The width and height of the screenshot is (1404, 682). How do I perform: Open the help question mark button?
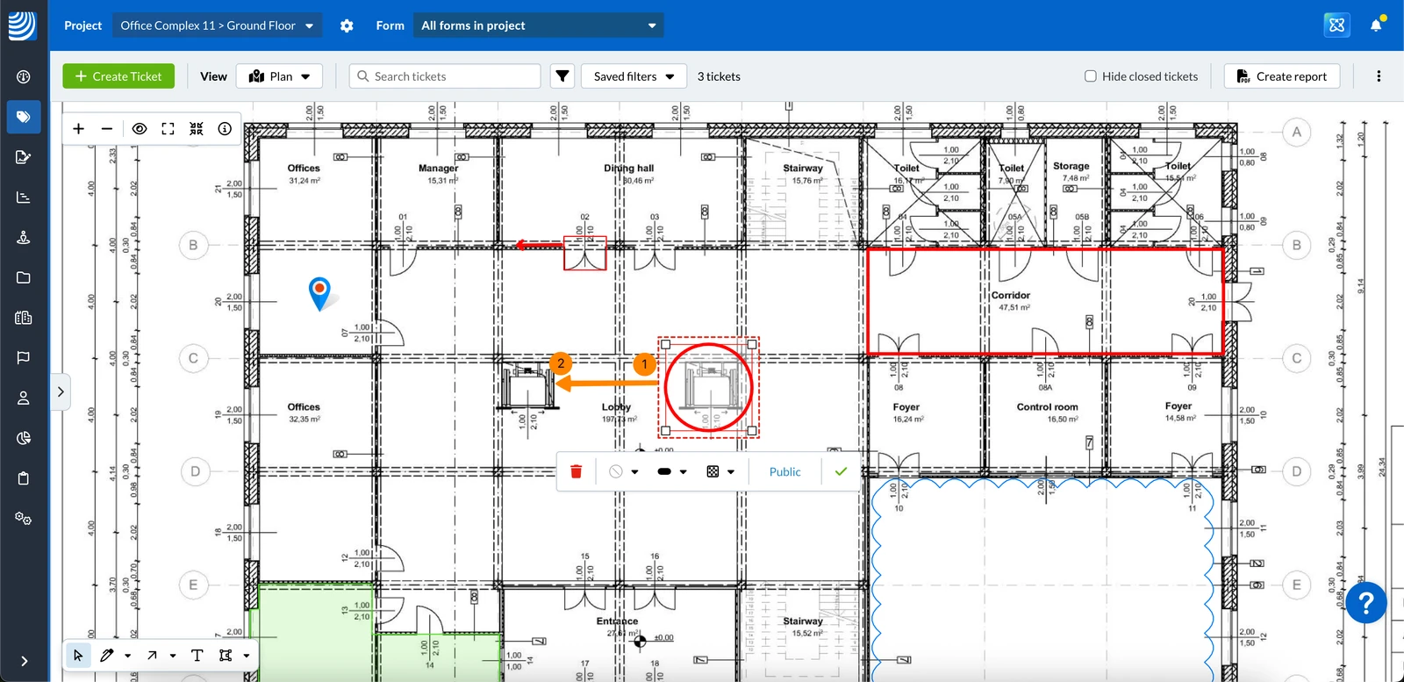click(1366, 603)
